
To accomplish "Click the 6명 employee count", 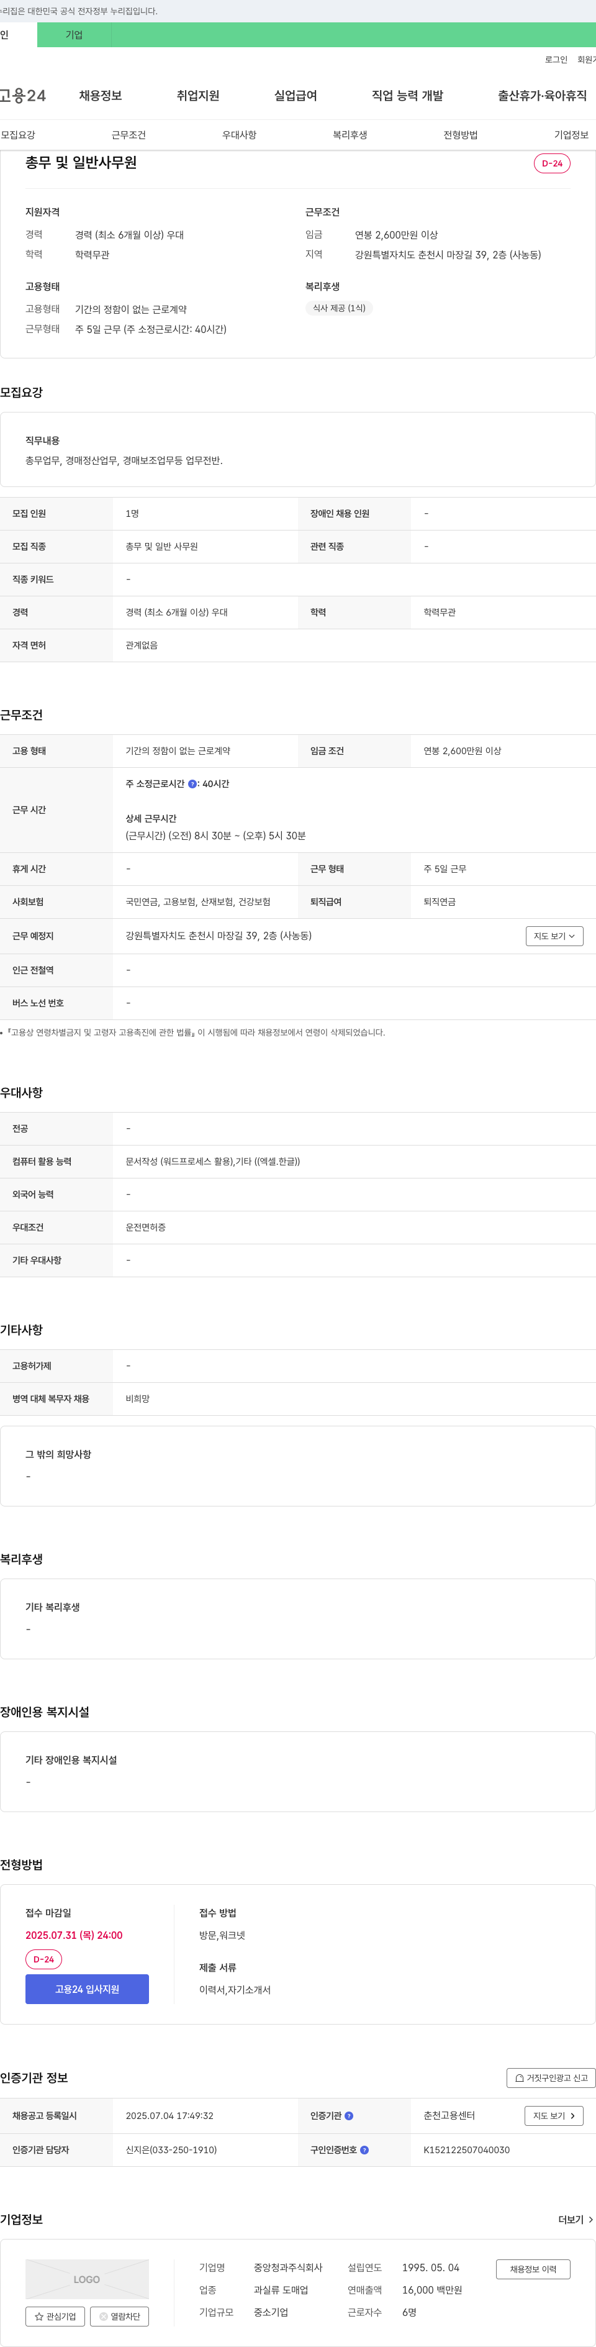I will pos(410,2312).
